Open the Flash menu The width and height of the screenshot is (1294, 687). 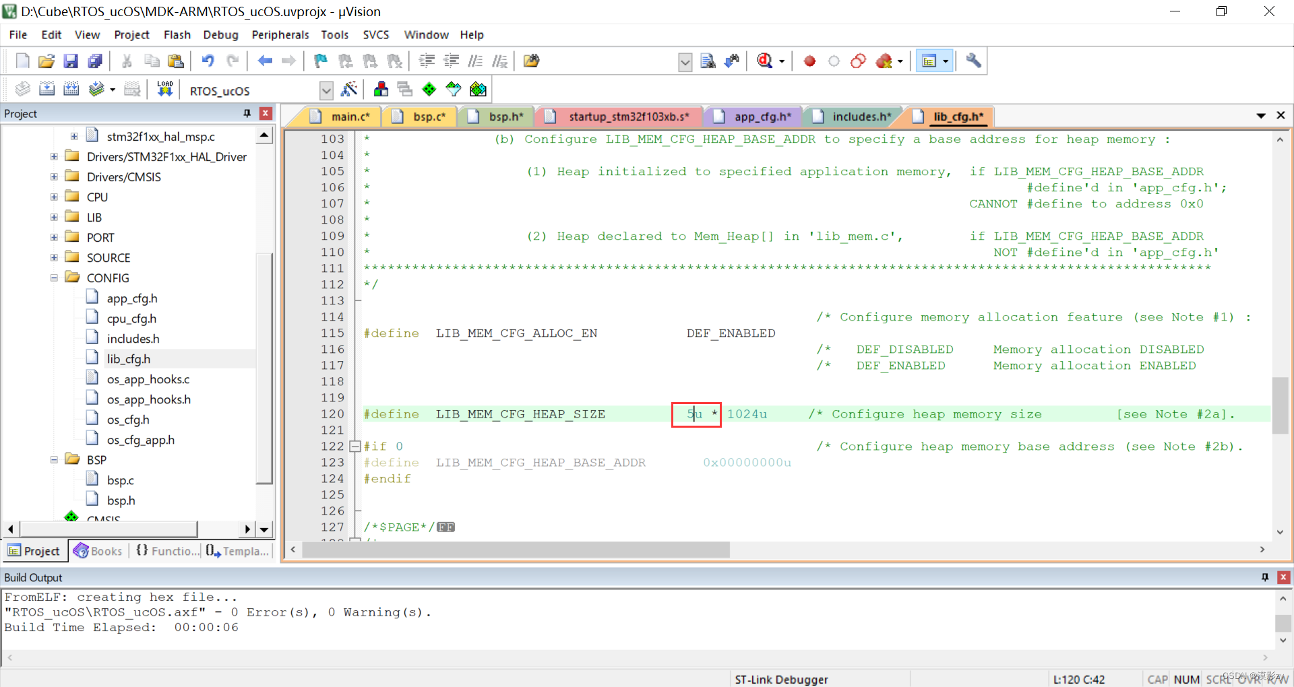(177, 34)
